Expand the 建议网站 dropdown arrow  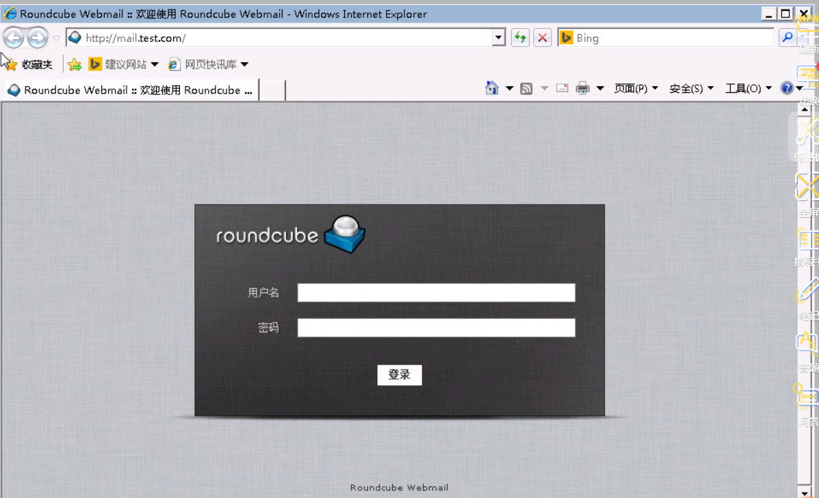[x=155, y=64]
